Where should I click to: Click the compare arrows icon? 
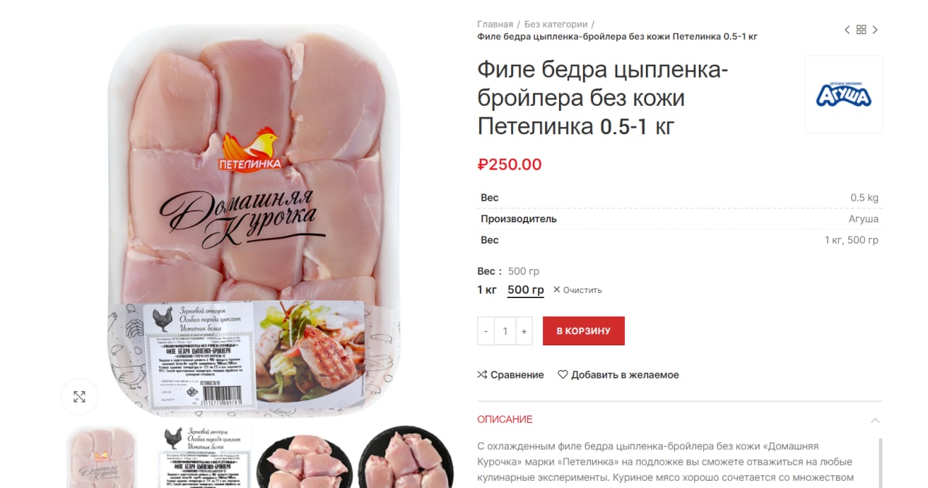pyautogui.click(x=482, y=375)
